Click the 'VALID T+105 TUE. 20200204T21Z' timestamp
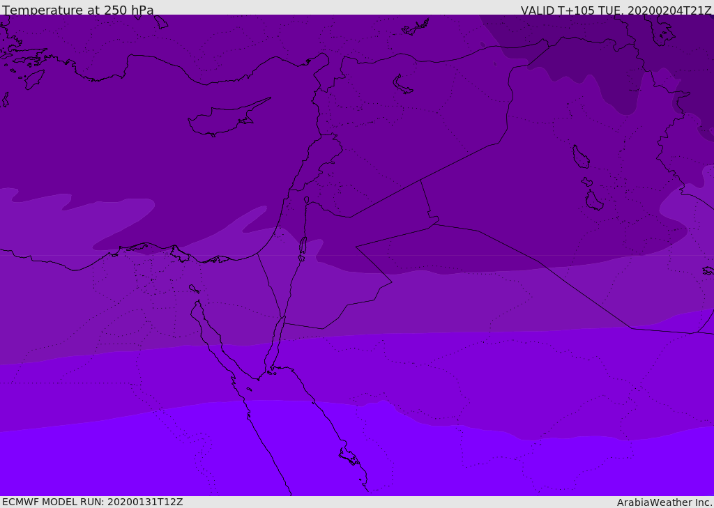This screenshot has height=508, width=714. (616, 10)
